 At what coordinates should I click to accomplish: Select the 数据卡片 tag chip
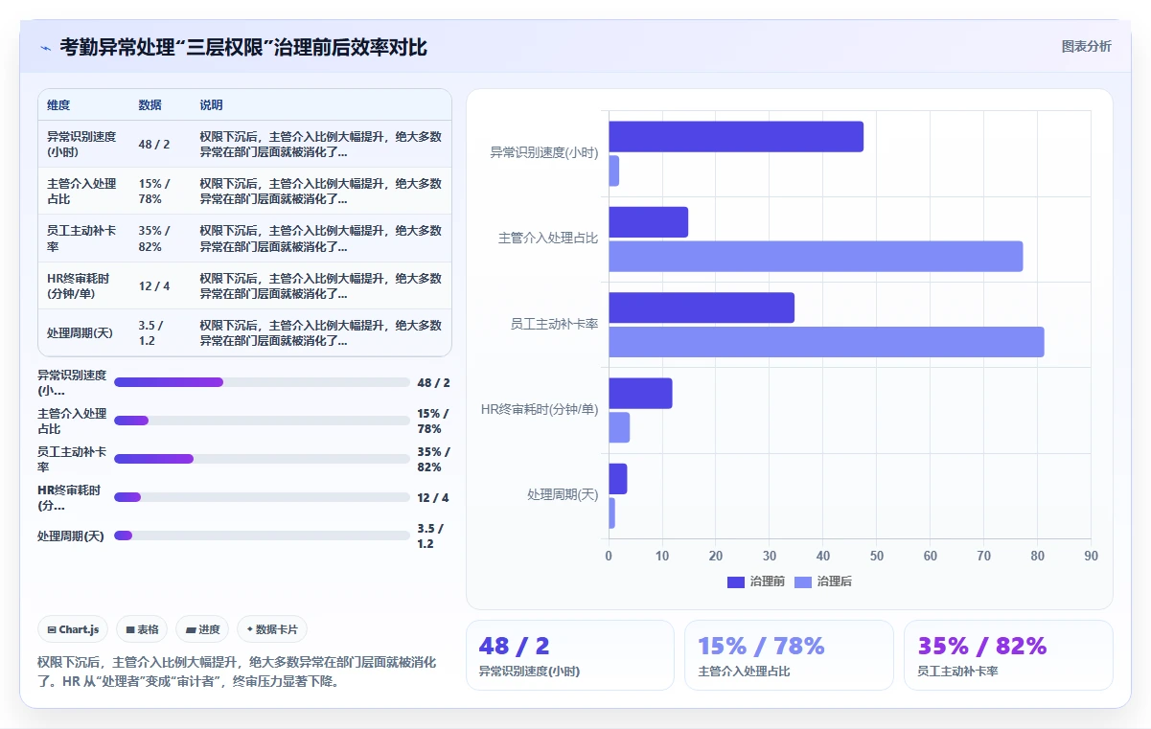pyautogui.click(x=272, y=629)
